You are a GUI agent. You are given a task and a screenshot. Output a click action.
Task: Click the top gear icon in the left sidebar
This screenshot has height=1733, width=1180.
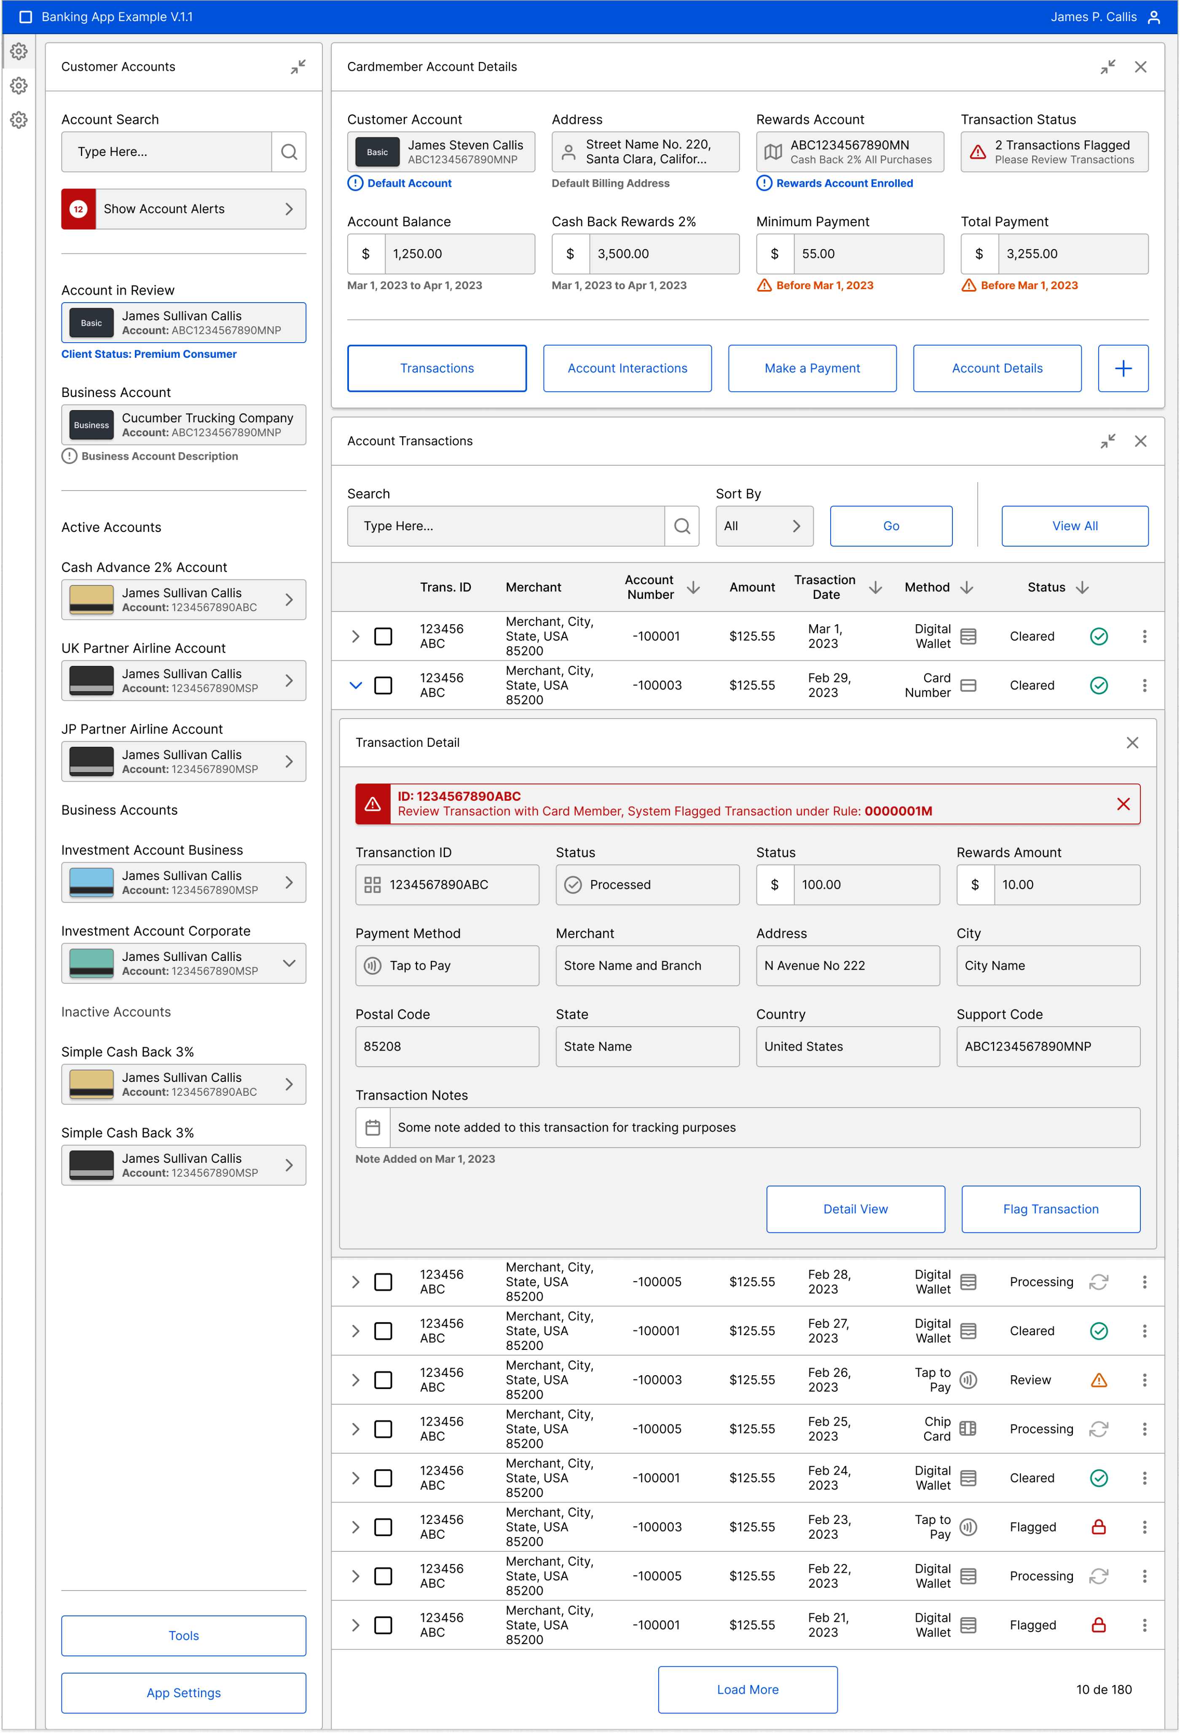click(19, 51)
